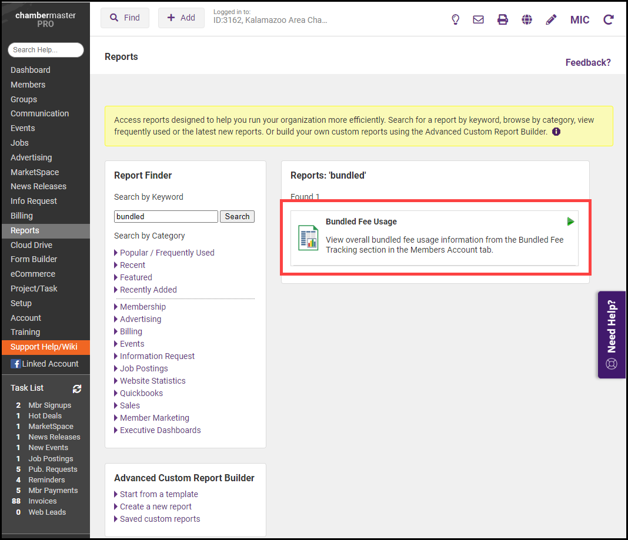Open the Feedback? link

coord(588,62)
